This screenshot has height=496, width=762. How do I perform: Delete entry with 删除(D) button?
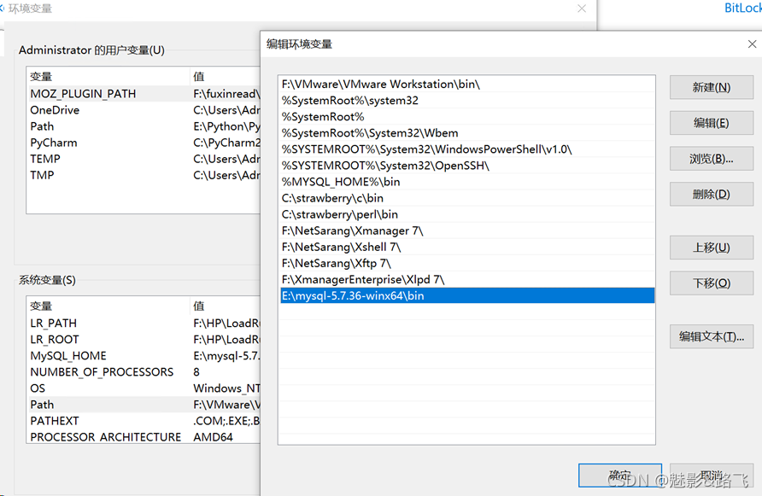711,195
